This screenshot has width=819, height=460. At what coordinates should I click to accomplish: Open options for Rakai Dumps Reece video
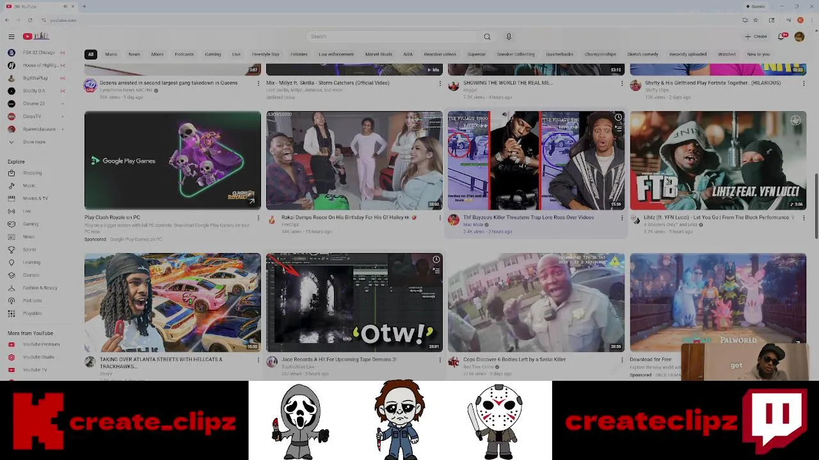(440, 218)
